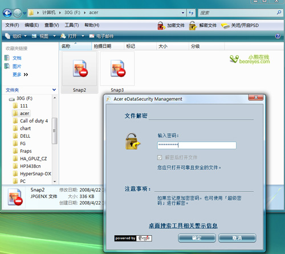285x254 pixels.
Task: Open the 帮助(H) menu
Action: (x=92, y=25)
